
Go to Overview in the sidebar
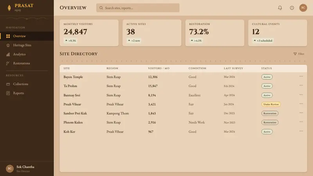(x=27, y=36)
